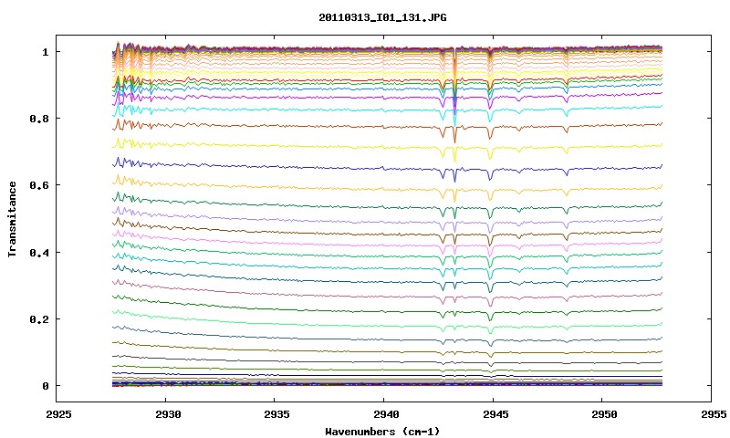Click the Wavenumbers (cm-1) axis label
730x438 pixels.
pos(382,431)
